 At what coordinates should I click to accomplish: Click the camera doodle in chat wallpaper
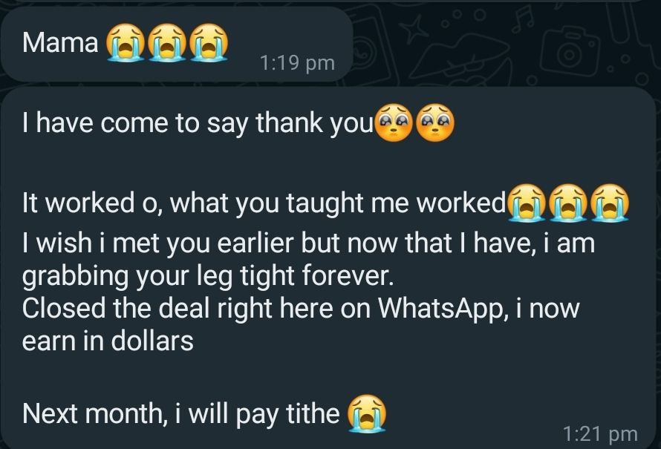tap(570, 50)
